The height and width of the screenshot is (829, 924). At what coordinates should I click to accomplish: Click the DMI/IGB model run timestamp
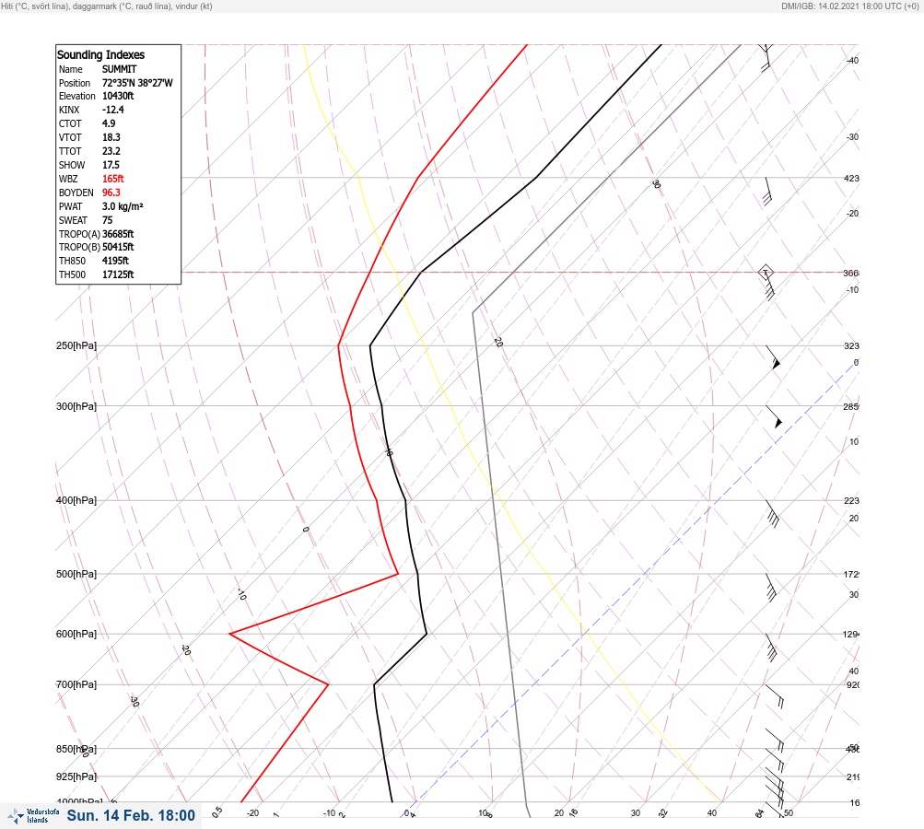(849, 6)
